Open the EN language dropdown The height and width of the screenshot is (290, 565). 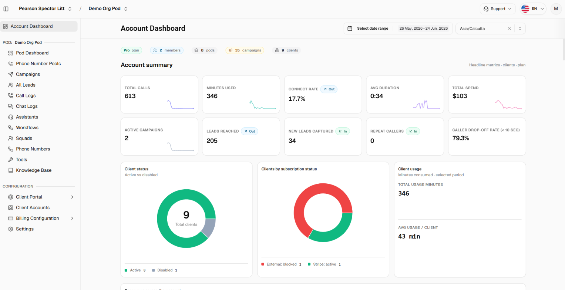click(x=533, y=9)
